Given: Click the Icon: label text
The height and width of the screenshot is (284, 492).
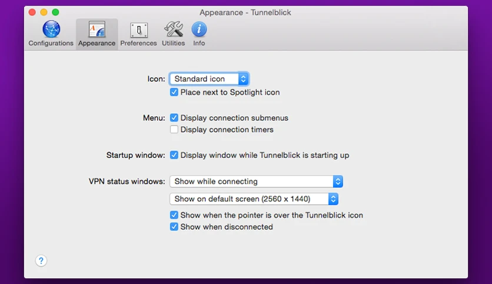Looking at the screenshot, I should (156, 79).
